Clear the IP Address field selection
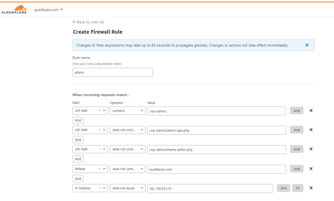The image size is (334, 201). coord(100,188)
